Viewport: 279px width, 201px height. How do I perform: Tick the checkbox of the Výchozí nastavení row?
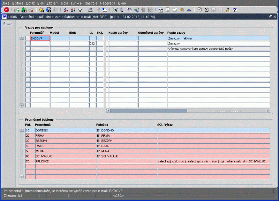28,49
